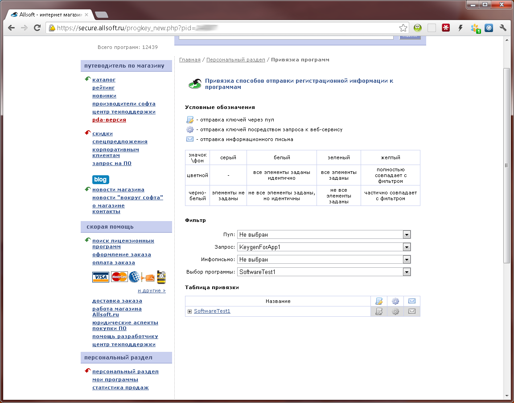
Task: Open the Запрос dropdown showing KeygenForApp1
Action: pos(324,247)
